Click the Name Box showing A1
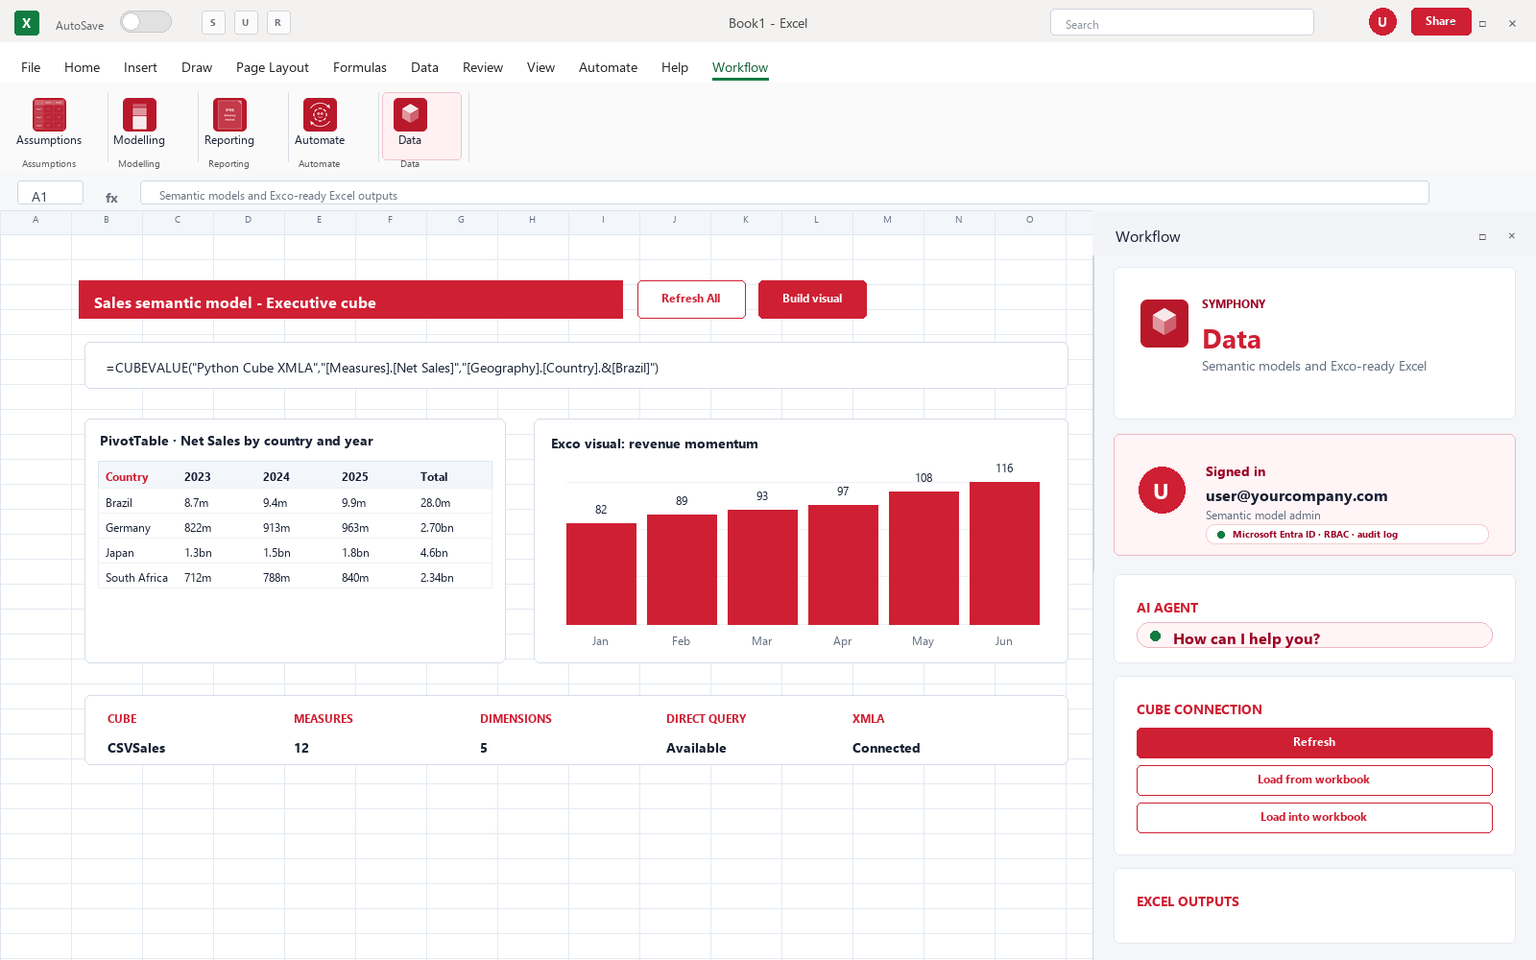1536x960 pixels. [x=50, y=194]
